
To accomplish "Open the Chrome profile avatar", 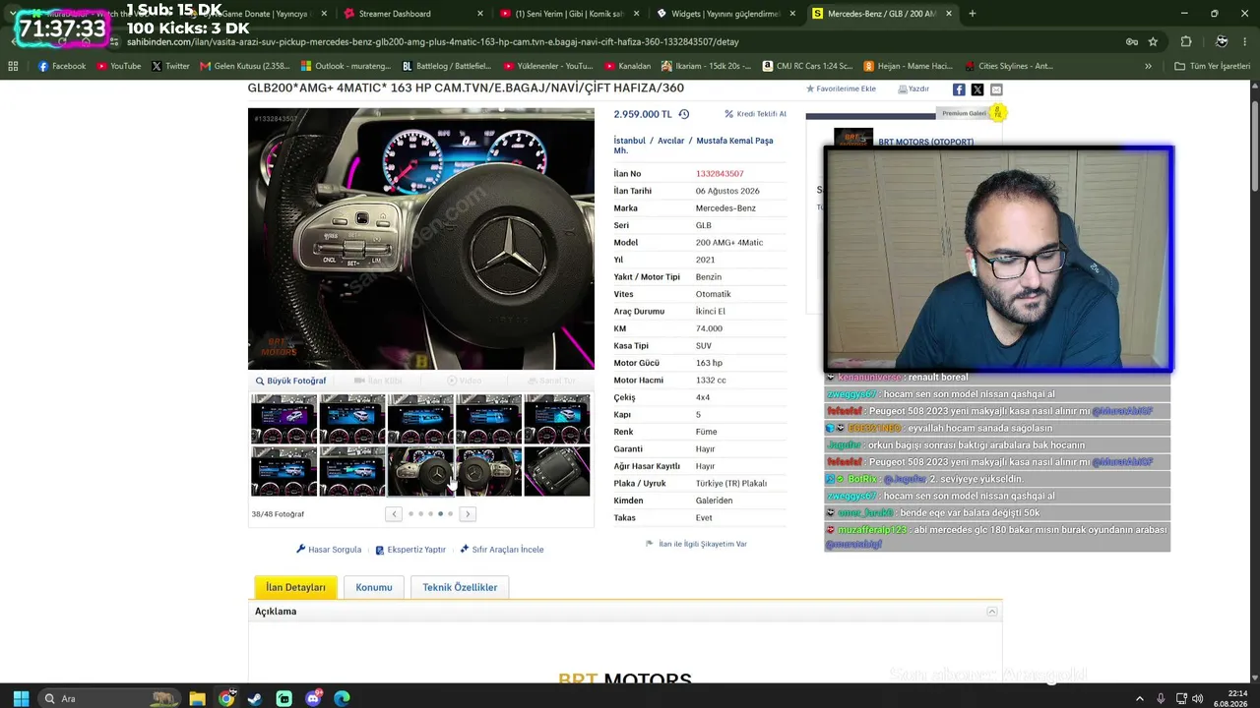I will (x=1222, y=41).
